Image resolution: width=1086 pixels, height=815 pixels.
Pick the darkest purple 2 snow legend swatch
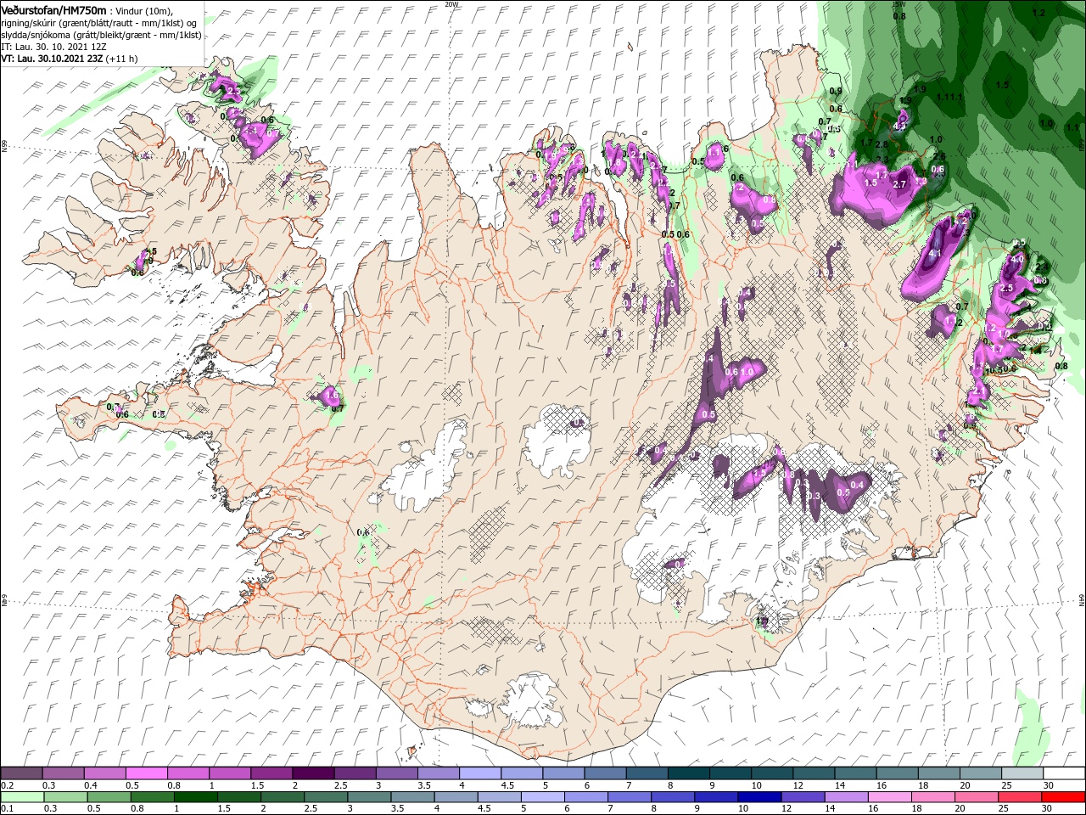pyautogui.click(x=312, y=773)
